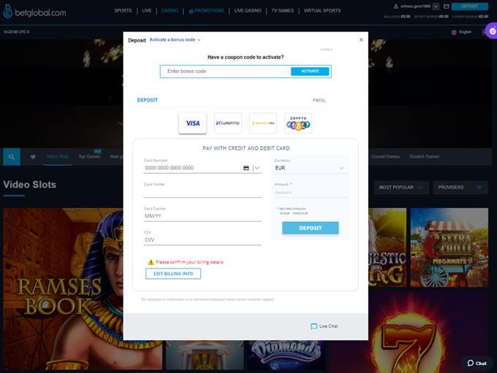The height and width of the screenshot is (373, 497).
Task: Focus the Card Number input field
Action: point(193,168)
